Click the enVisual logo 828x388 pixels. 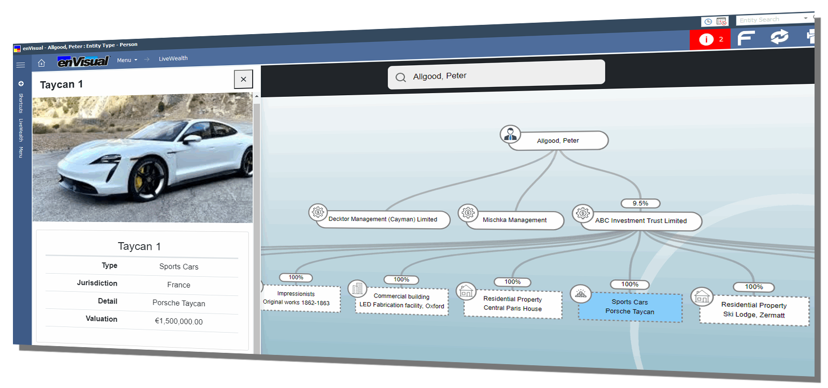coord(83,62)
